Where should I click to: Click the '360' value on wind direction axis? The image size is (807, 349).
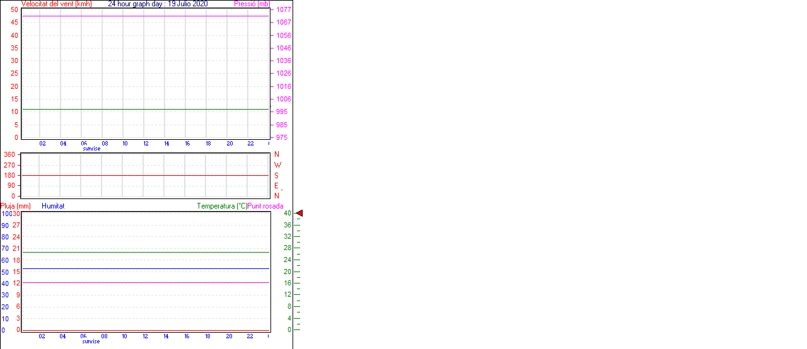9,154
